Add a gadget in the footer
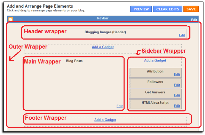 click(x=105, y=120)
